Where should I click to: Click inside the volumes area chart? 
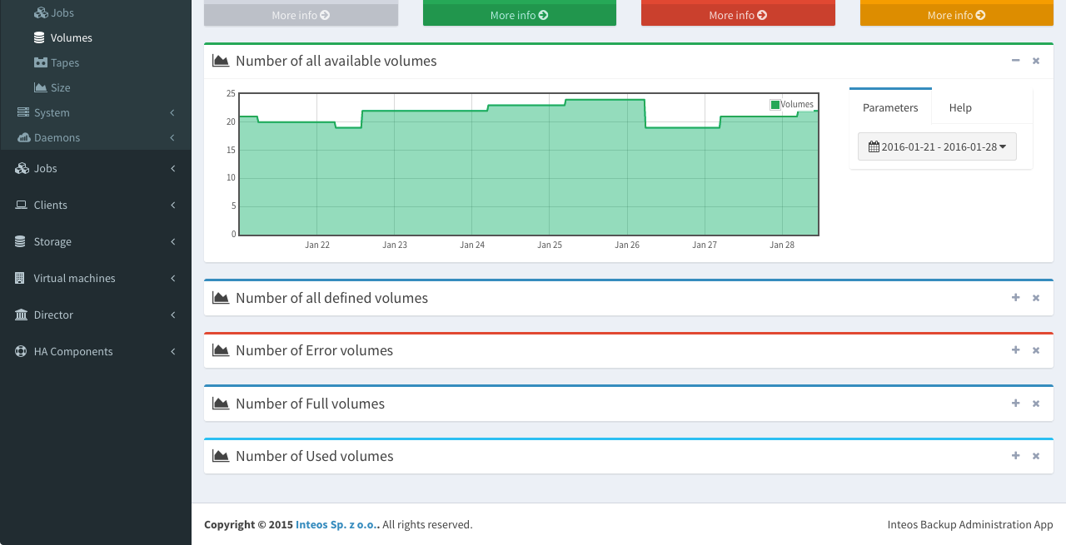coord(529,164)
